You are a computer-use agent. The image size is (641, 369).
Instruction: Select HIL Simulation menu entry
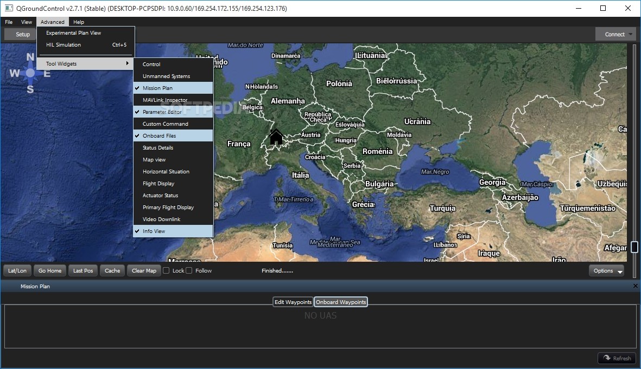85,45
